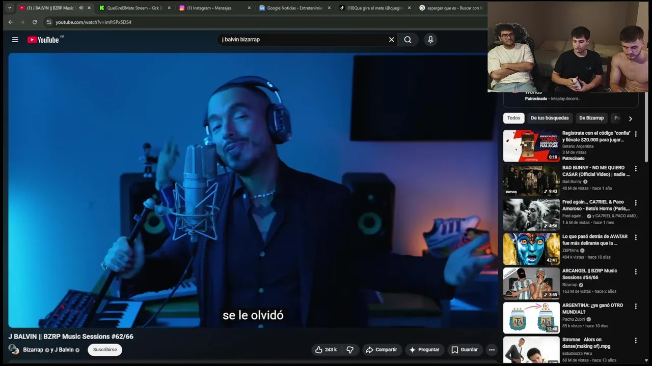Click Betano Argentina advertiser name
This screenshot has width=652, height=366.
click(x=578, y=146)
